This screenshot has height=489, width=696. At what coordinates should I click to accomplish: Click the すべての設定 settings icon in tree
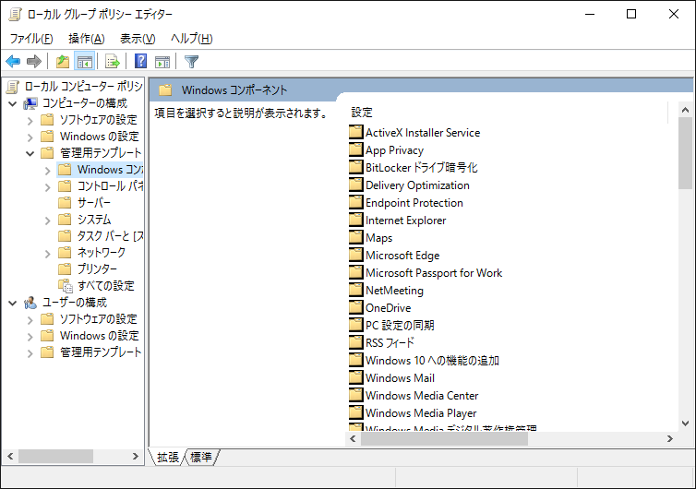(x=66, y=286)
